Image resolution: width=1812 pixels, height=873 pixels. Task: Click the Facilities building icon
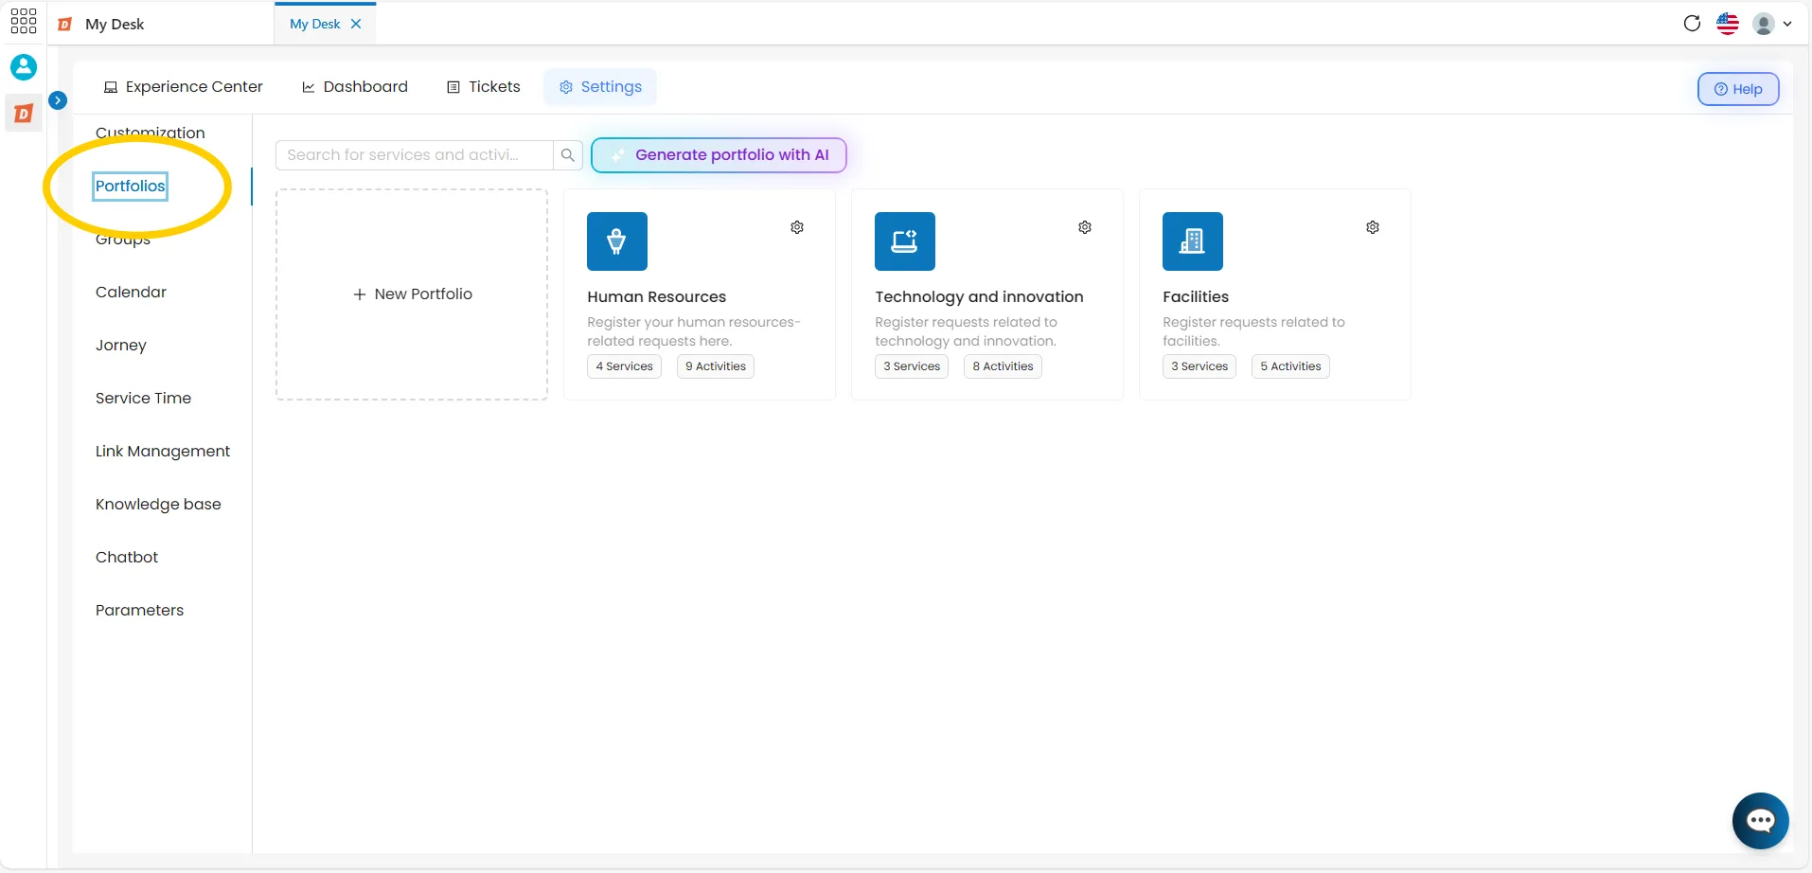point(1193,241)
